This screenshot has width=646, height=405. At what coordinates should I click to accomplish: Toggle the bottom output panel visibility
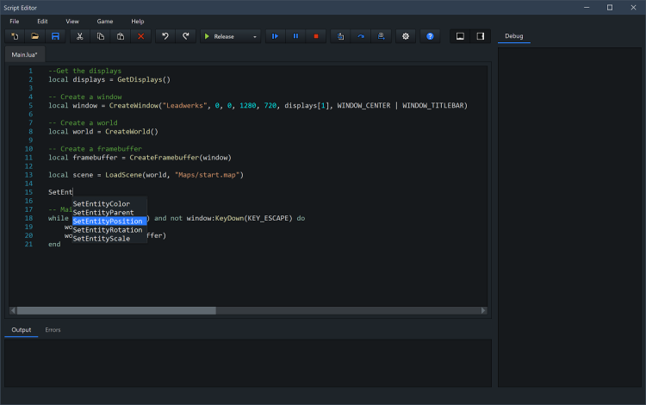point(460,36)
